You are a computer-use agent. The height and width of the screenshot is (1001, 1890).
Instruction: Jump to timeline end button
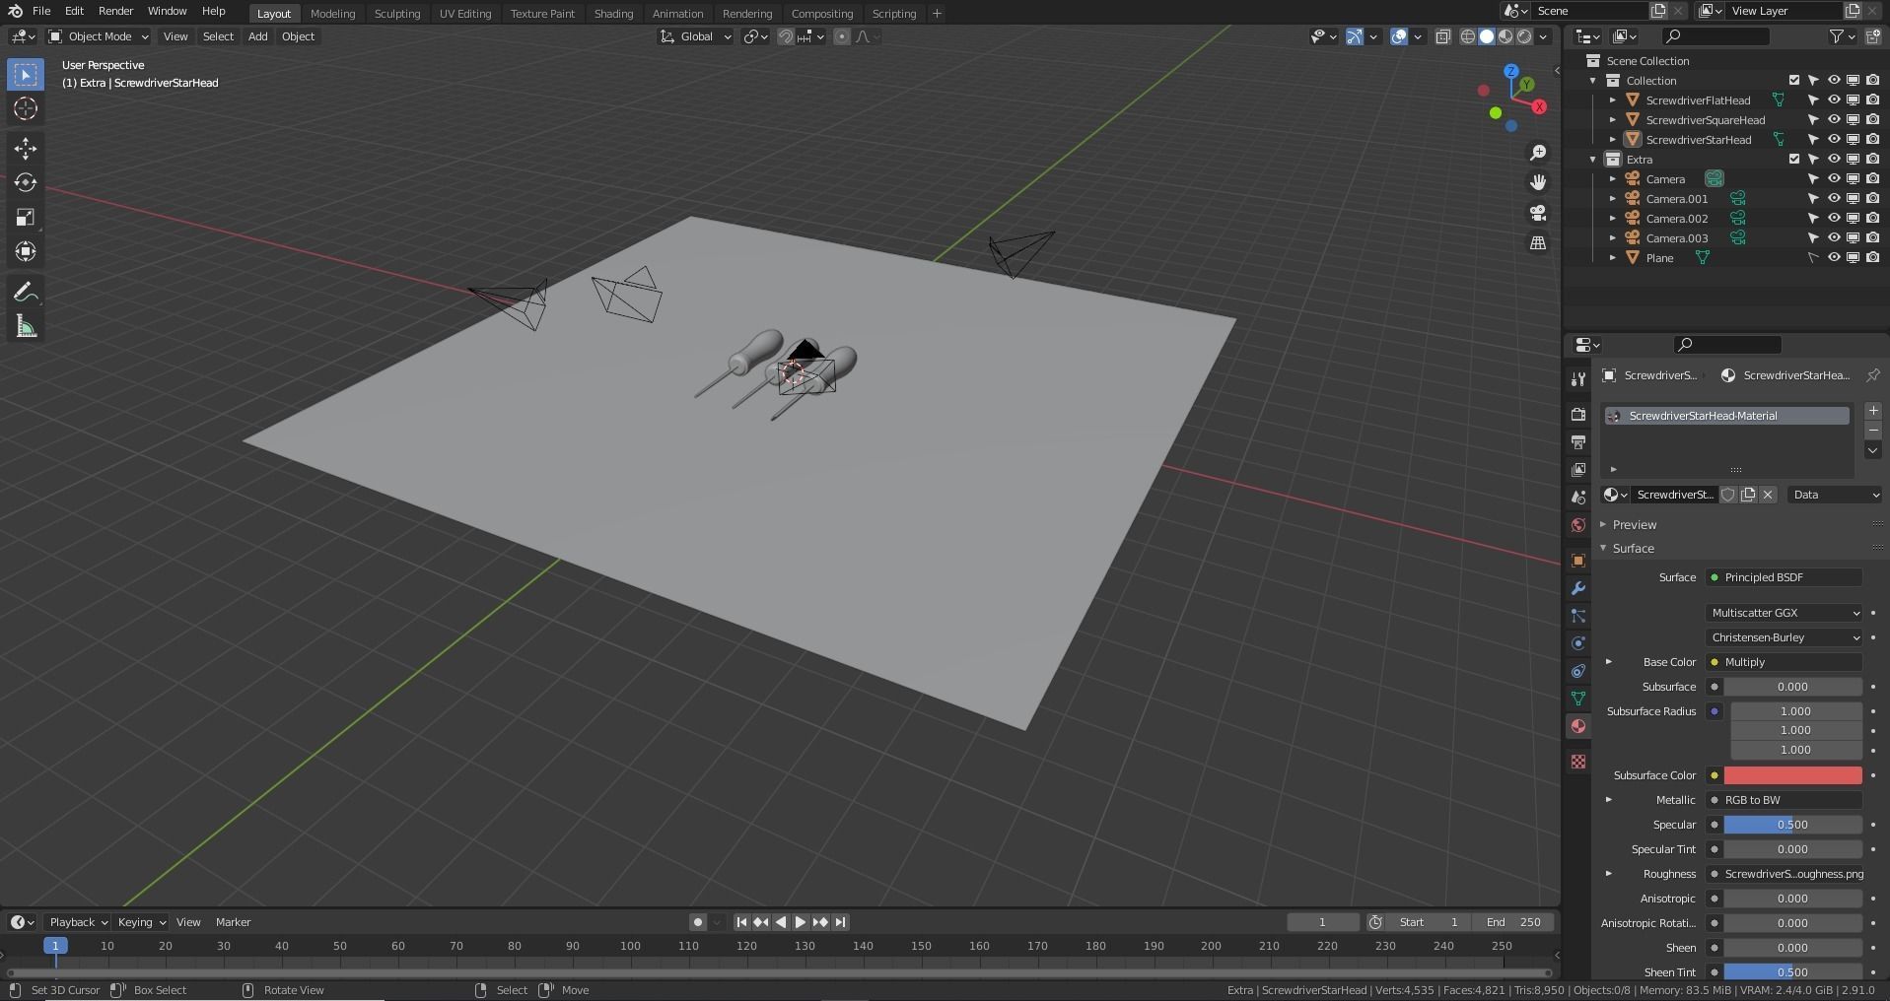[x=840, y=922]
